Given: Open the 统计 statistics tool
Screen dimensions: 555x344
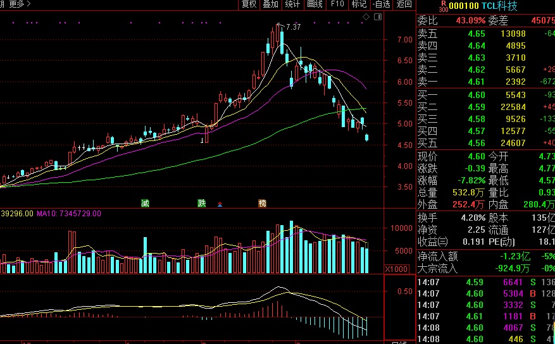Looking at the screenshot, I should tap(292, 4).
